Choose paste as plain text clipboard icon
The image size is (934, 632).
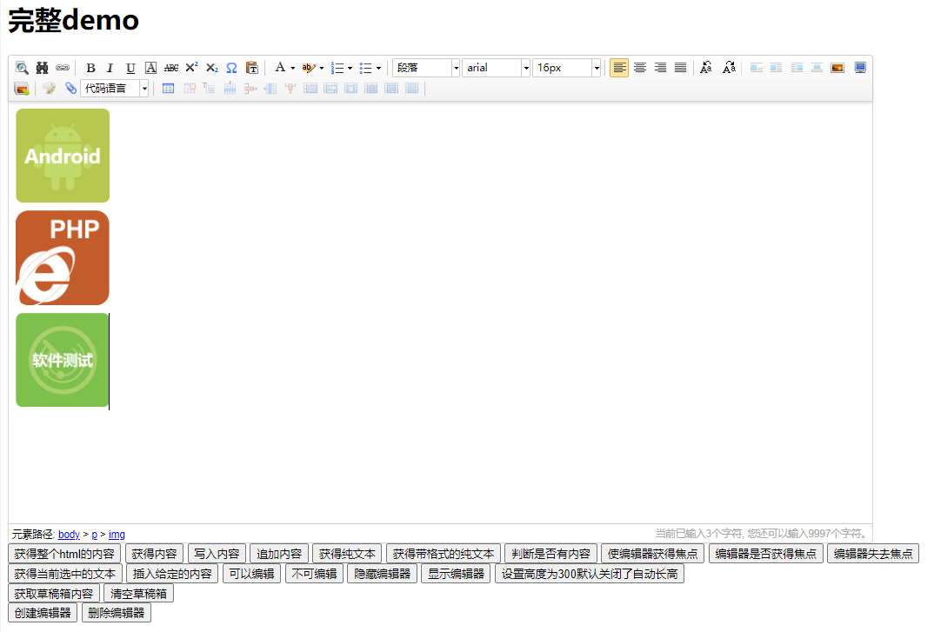[252, 68]
